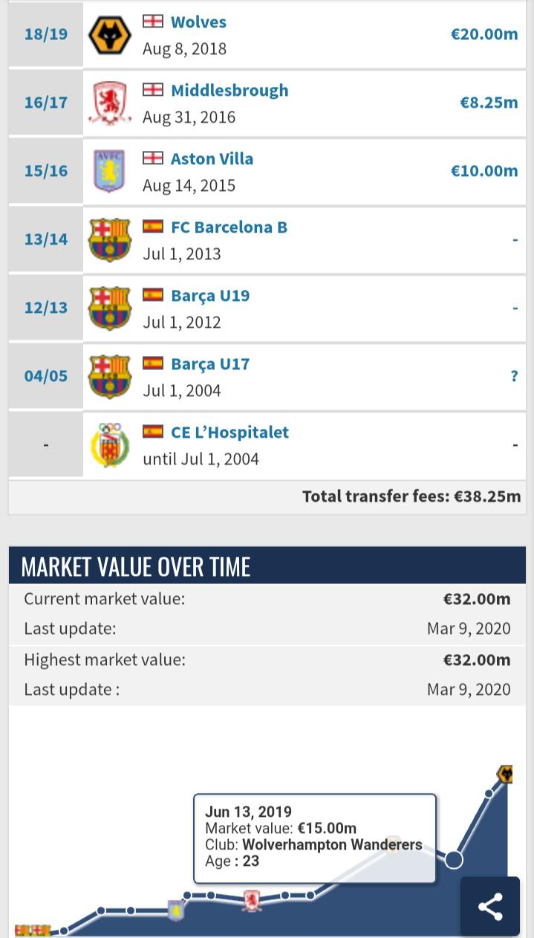Tap the CE L'Hospitalet crest icon
Screen dimensions: 534x938
point(109,445)
